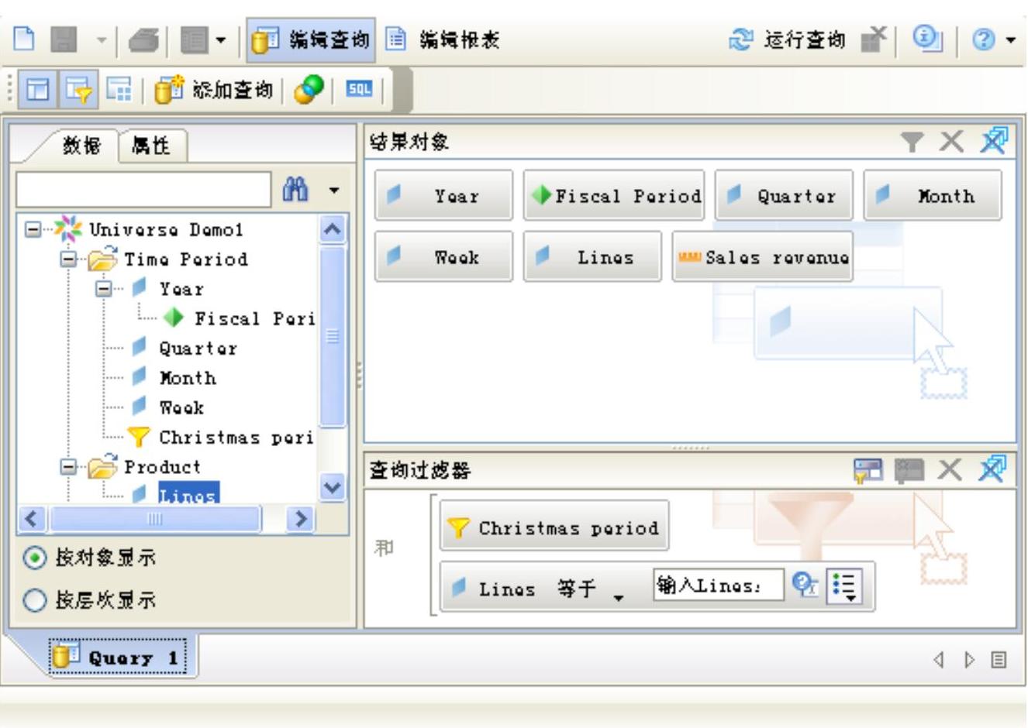
Task: Select Fiscal Peri detail in the tree
Action: coord(239,318)
